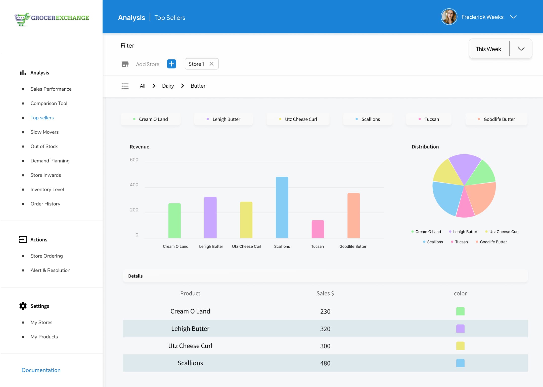Screen dimensions: 543x387
Task: Remove Store 1 filter with X
Action: (x=212, y=64)
